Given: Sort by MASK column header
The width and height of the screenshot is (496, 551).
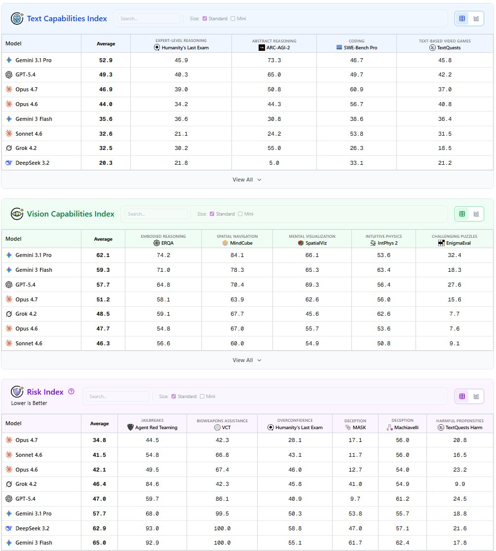Looking at the screenshot, I should [355, 424].
